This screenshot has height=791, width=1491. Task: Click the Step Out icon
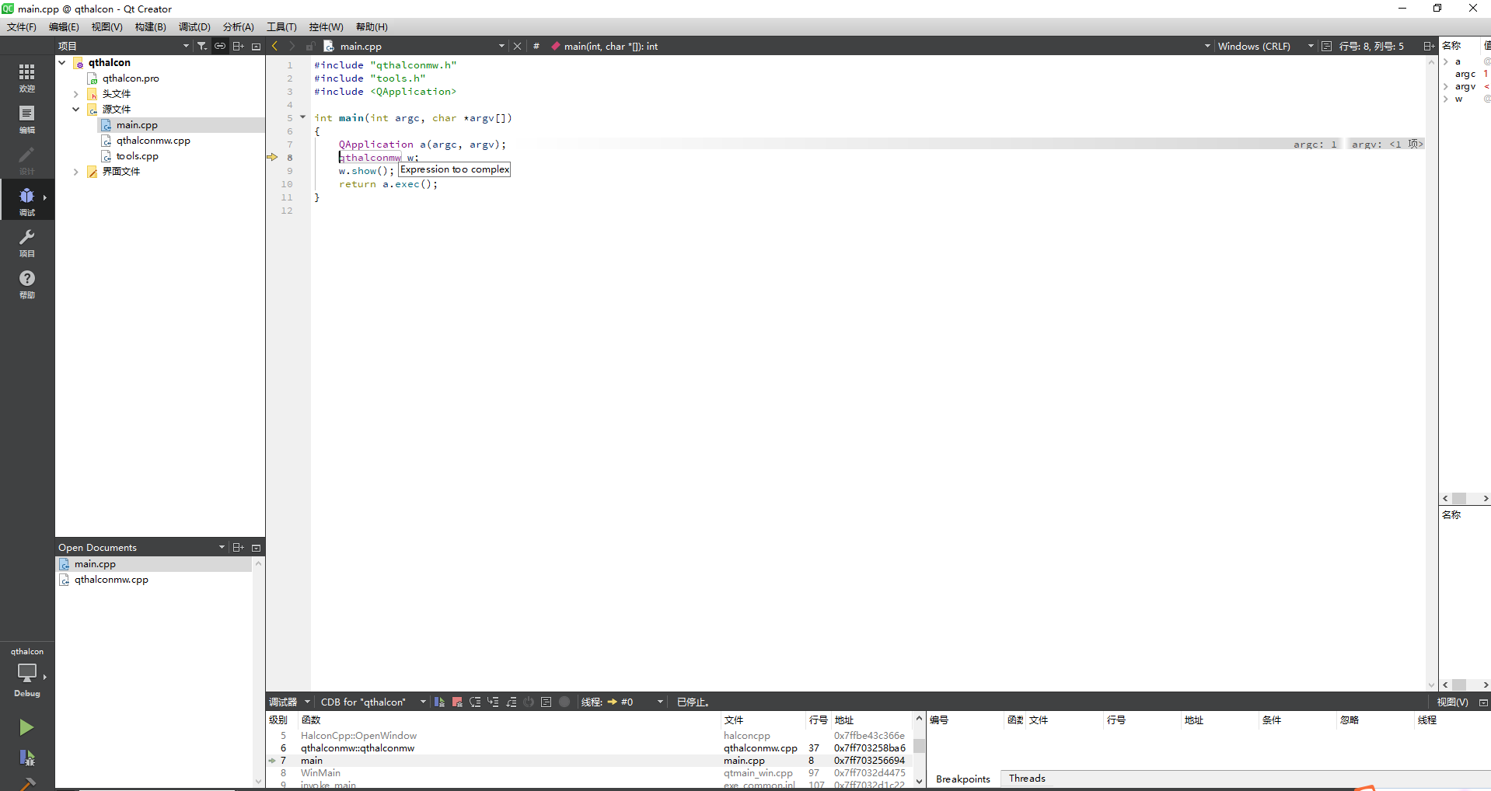coord(511,702)
